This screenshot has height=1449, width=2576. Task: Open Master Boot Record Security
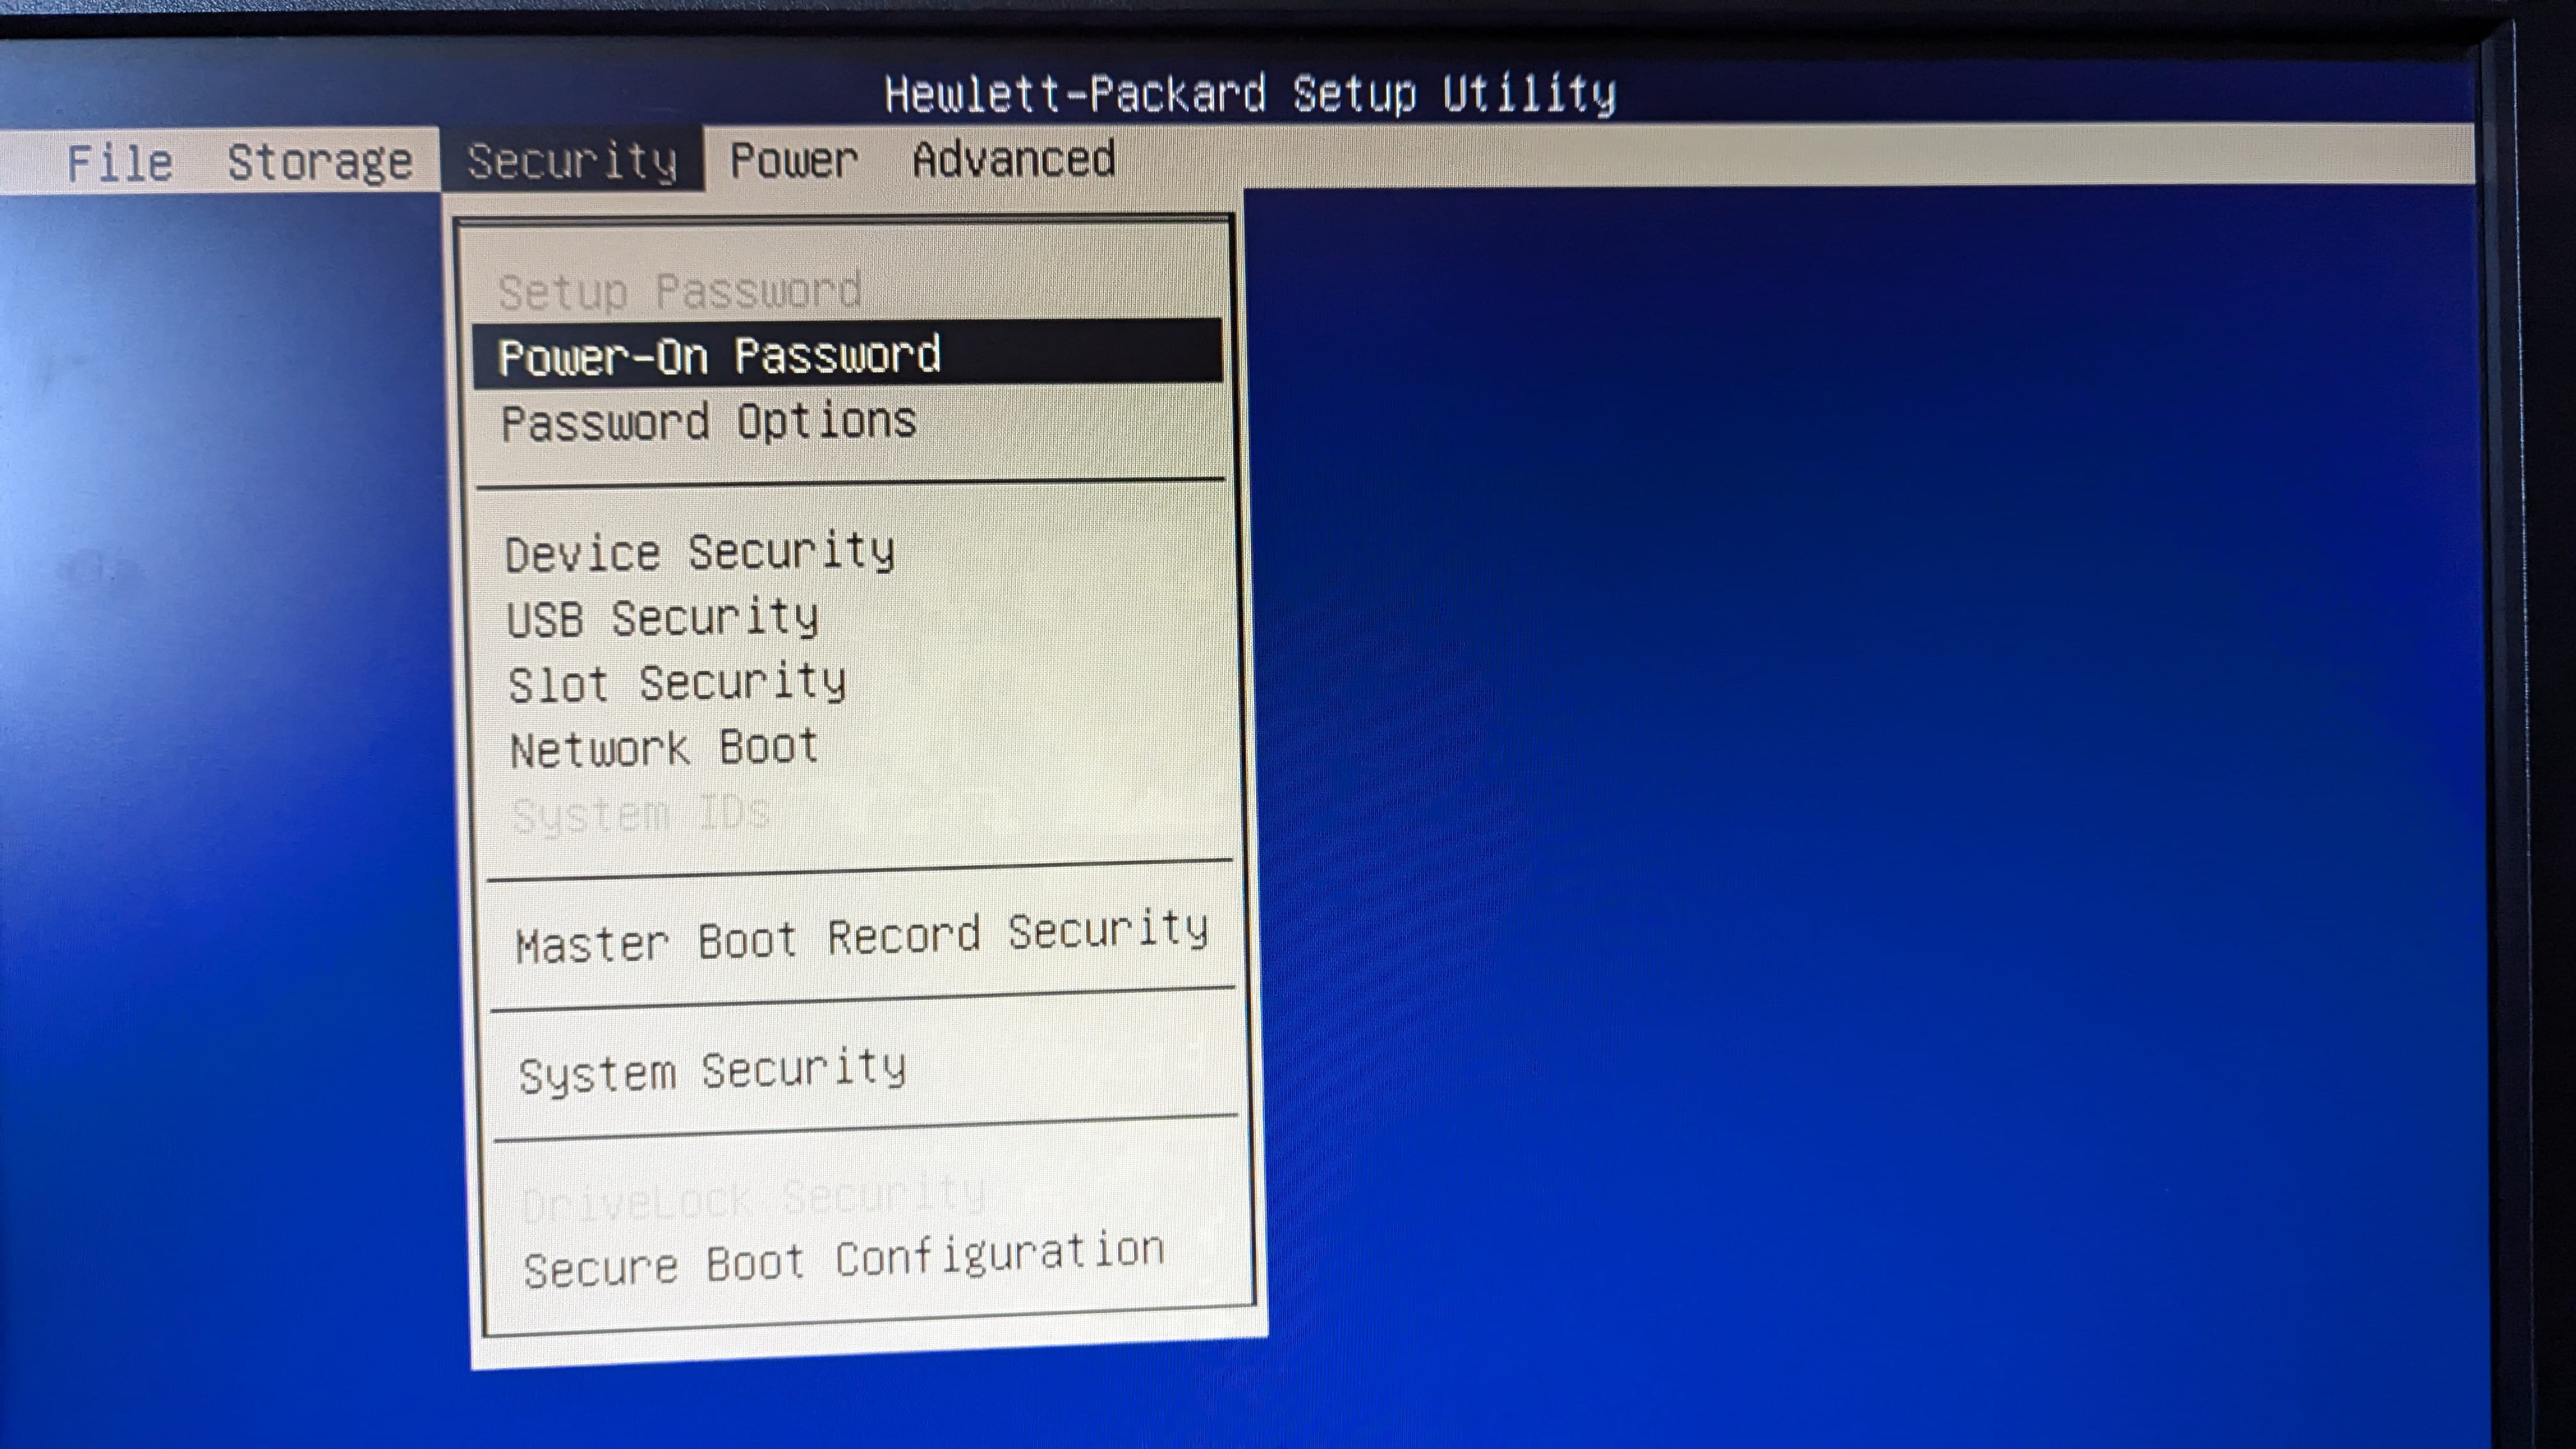click(862, 938)
